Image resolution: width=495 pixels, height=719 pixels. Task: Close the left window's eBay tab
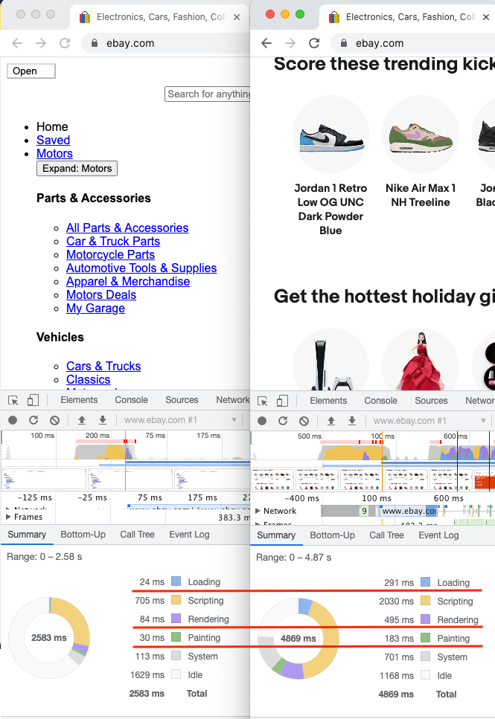(x=237, y=17)
